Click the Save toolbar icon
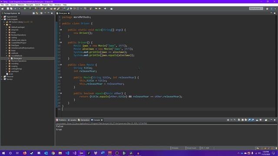 click(8, 9)
